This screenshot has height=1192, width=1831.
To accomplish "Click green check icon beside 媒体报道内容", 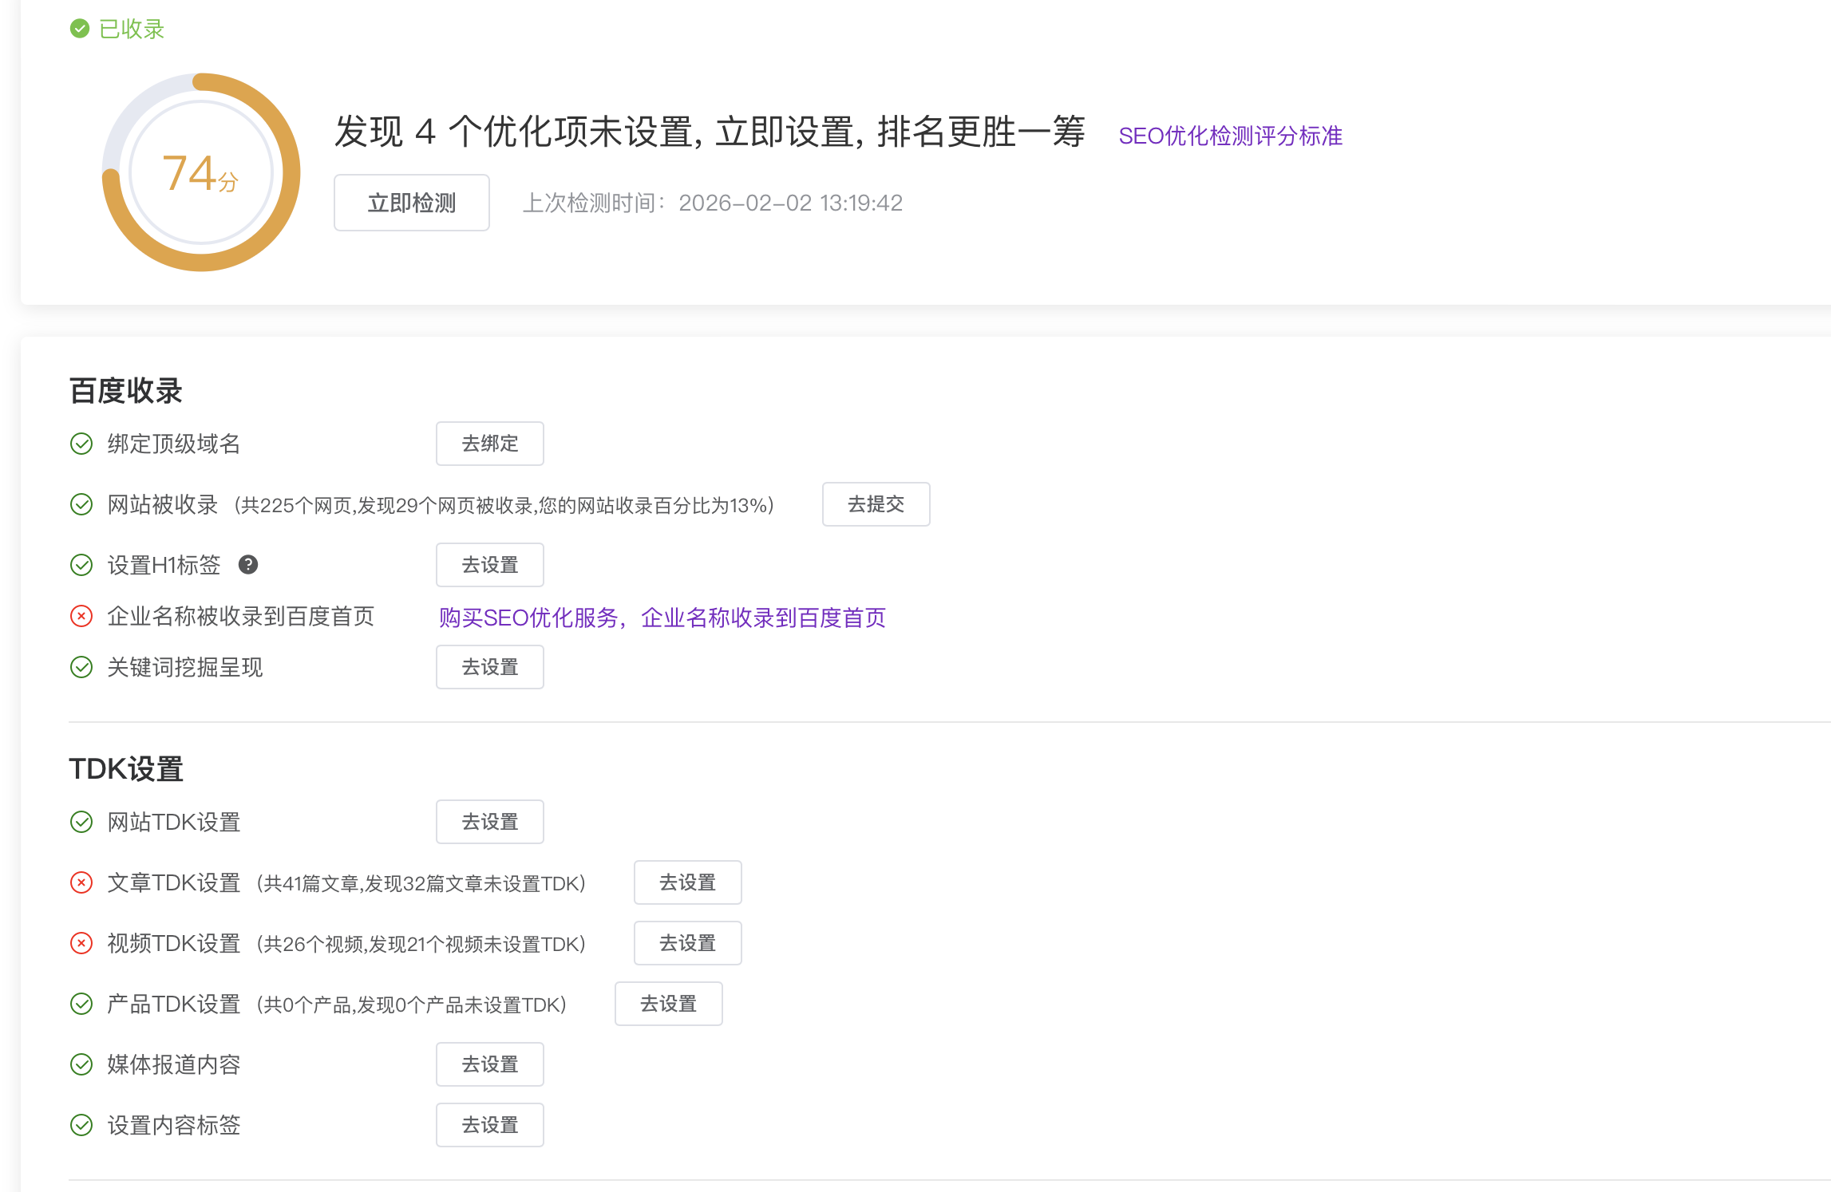I will click(x=81, y=1064).
